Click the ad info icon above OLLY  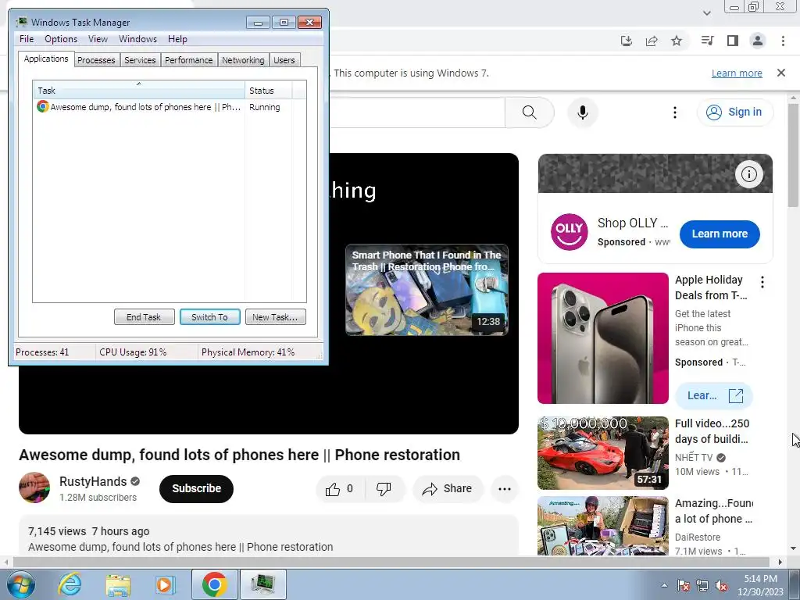pos(749,174)
